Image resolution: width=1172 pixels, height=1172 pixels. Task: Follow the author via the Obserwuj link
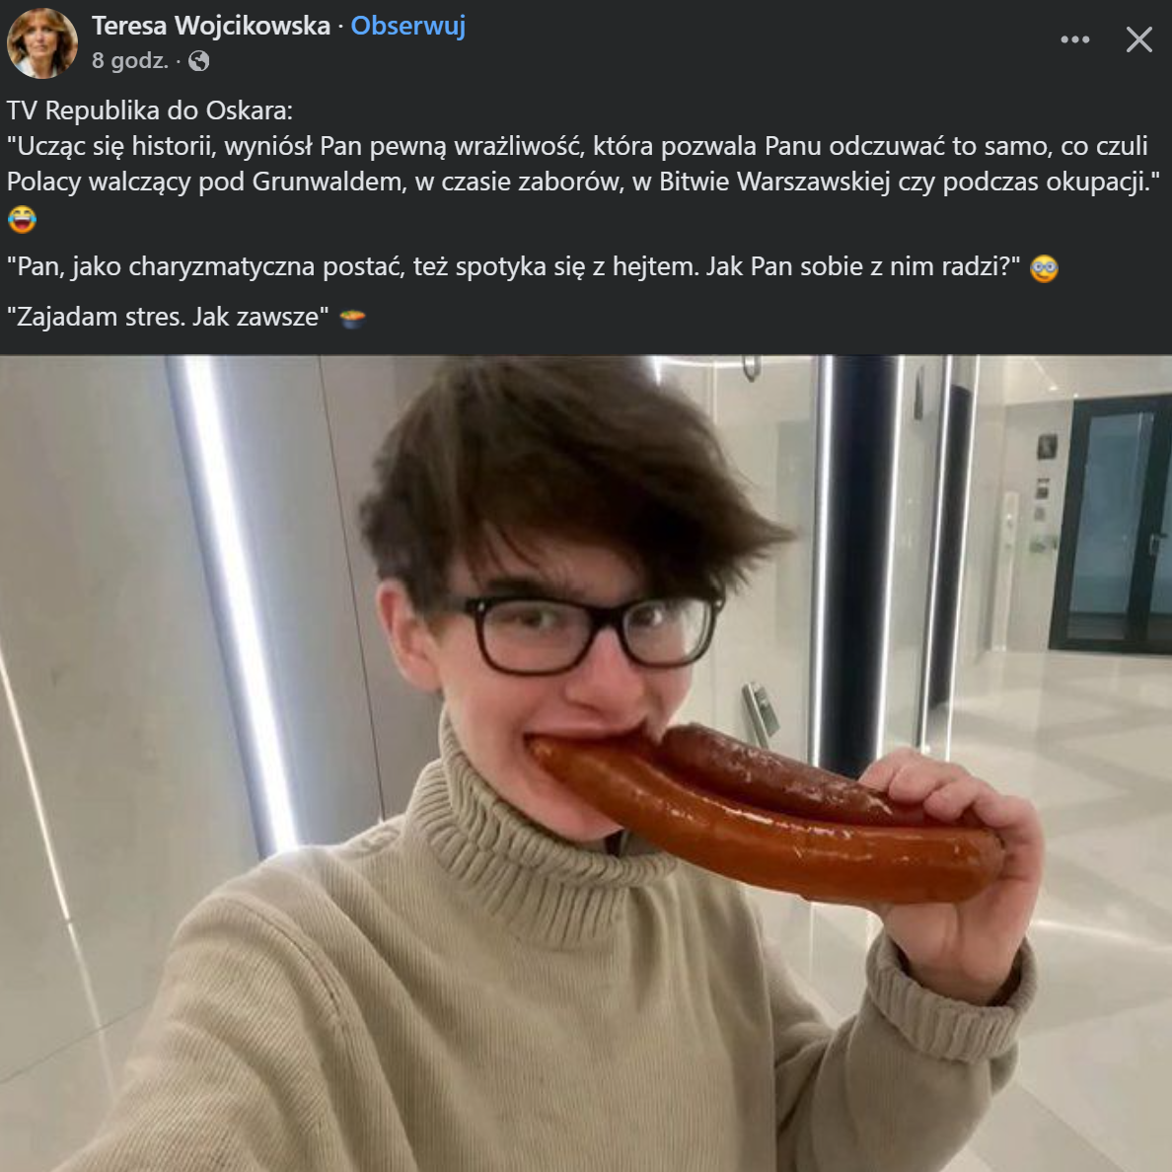click(x=407, y=26)
